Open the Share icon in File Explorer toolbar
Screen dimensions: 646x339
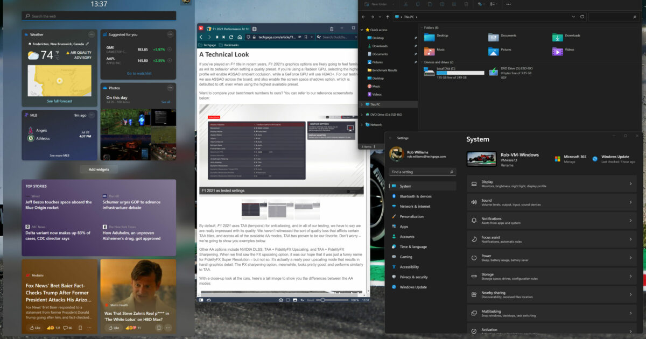pos(454,4)
